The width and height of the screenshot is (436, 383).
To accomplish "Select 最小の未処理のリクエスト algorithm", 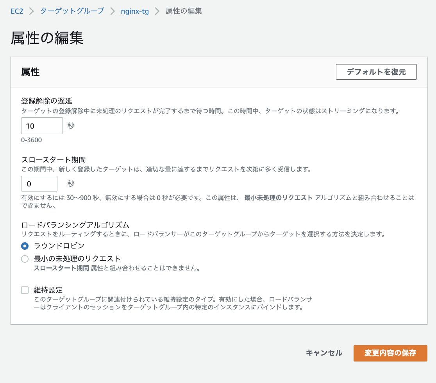I will click(25, 259).
